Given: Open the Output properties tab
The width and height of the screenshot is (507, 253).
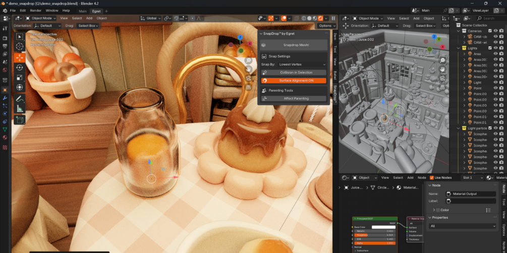Looking at the screenshot, I should point(5,46).
